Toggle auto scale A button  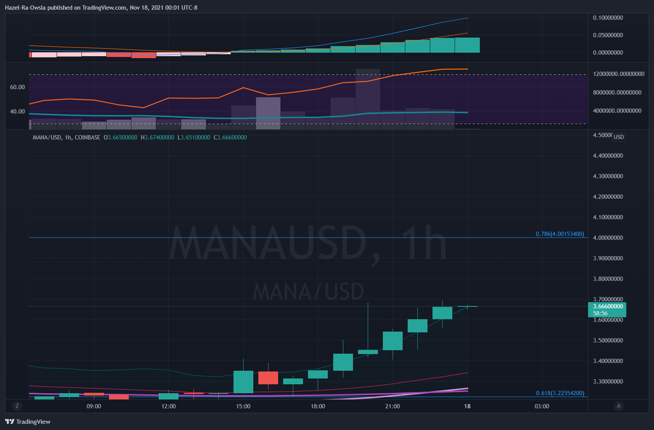619,406
